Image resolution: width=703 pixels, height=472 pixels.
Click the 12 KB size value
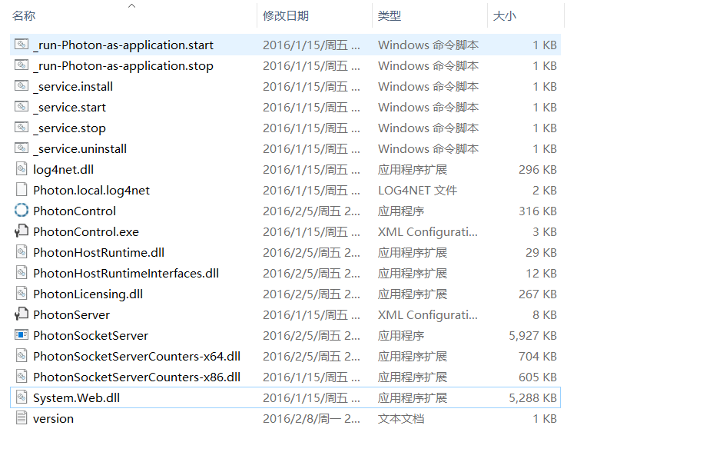click(x=541, y=273)
